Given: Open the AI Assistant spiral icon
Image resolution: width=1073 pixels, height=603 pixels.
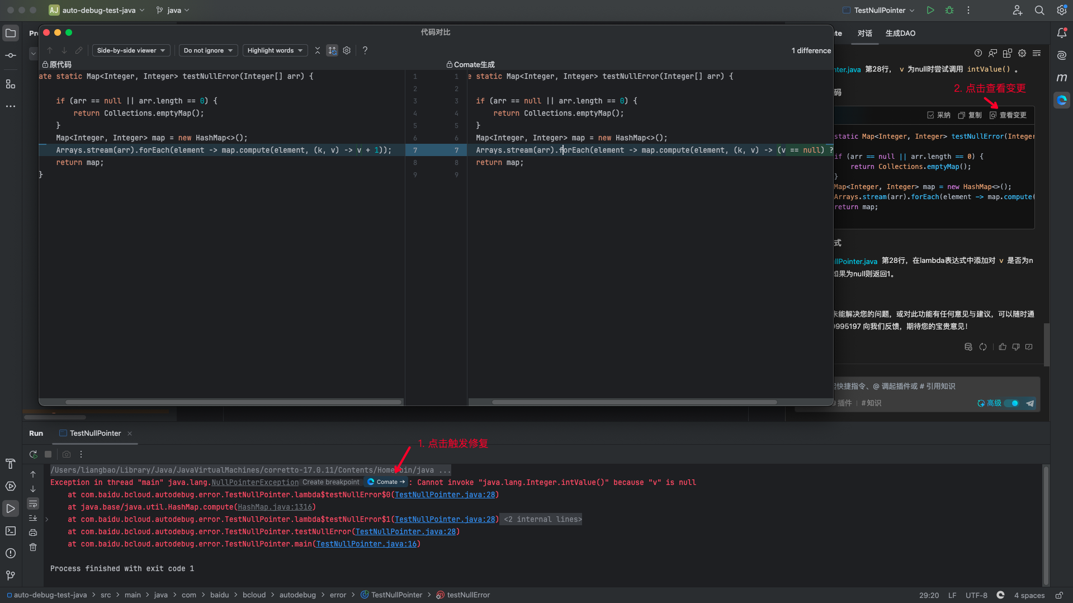Looking at the screenshot, I should [x=1061, y=55].
